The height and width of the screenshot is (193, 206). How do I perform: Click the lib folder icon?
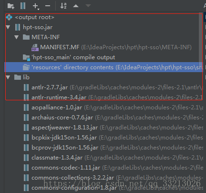click(x=18, y=77)
